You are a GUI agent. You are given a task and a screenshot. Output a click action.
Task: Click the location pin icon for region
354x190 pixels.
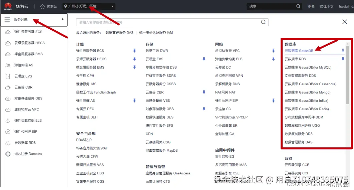pyautogui.click(x=65, y=6)
